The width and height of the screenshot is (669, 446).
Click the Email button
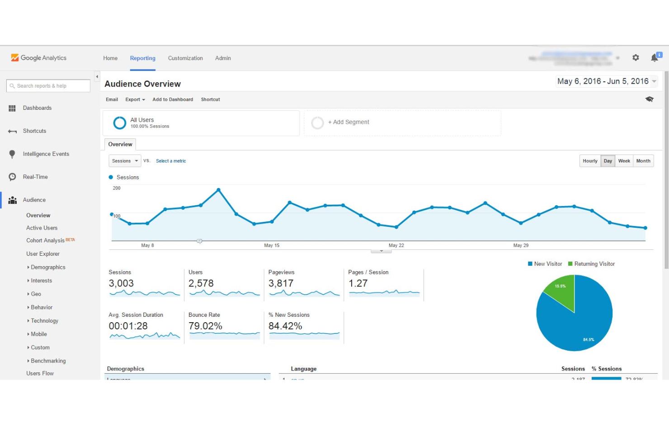click(x=112, y=99)
